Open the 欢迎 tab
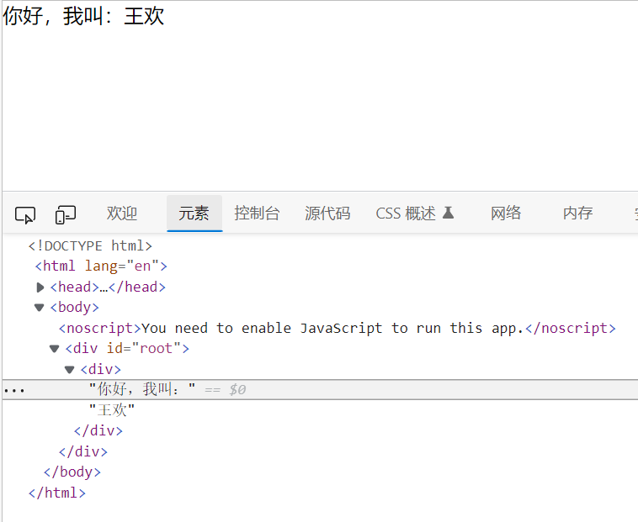The height and width of the screenshot is (522, 638). tap(122, 214)
